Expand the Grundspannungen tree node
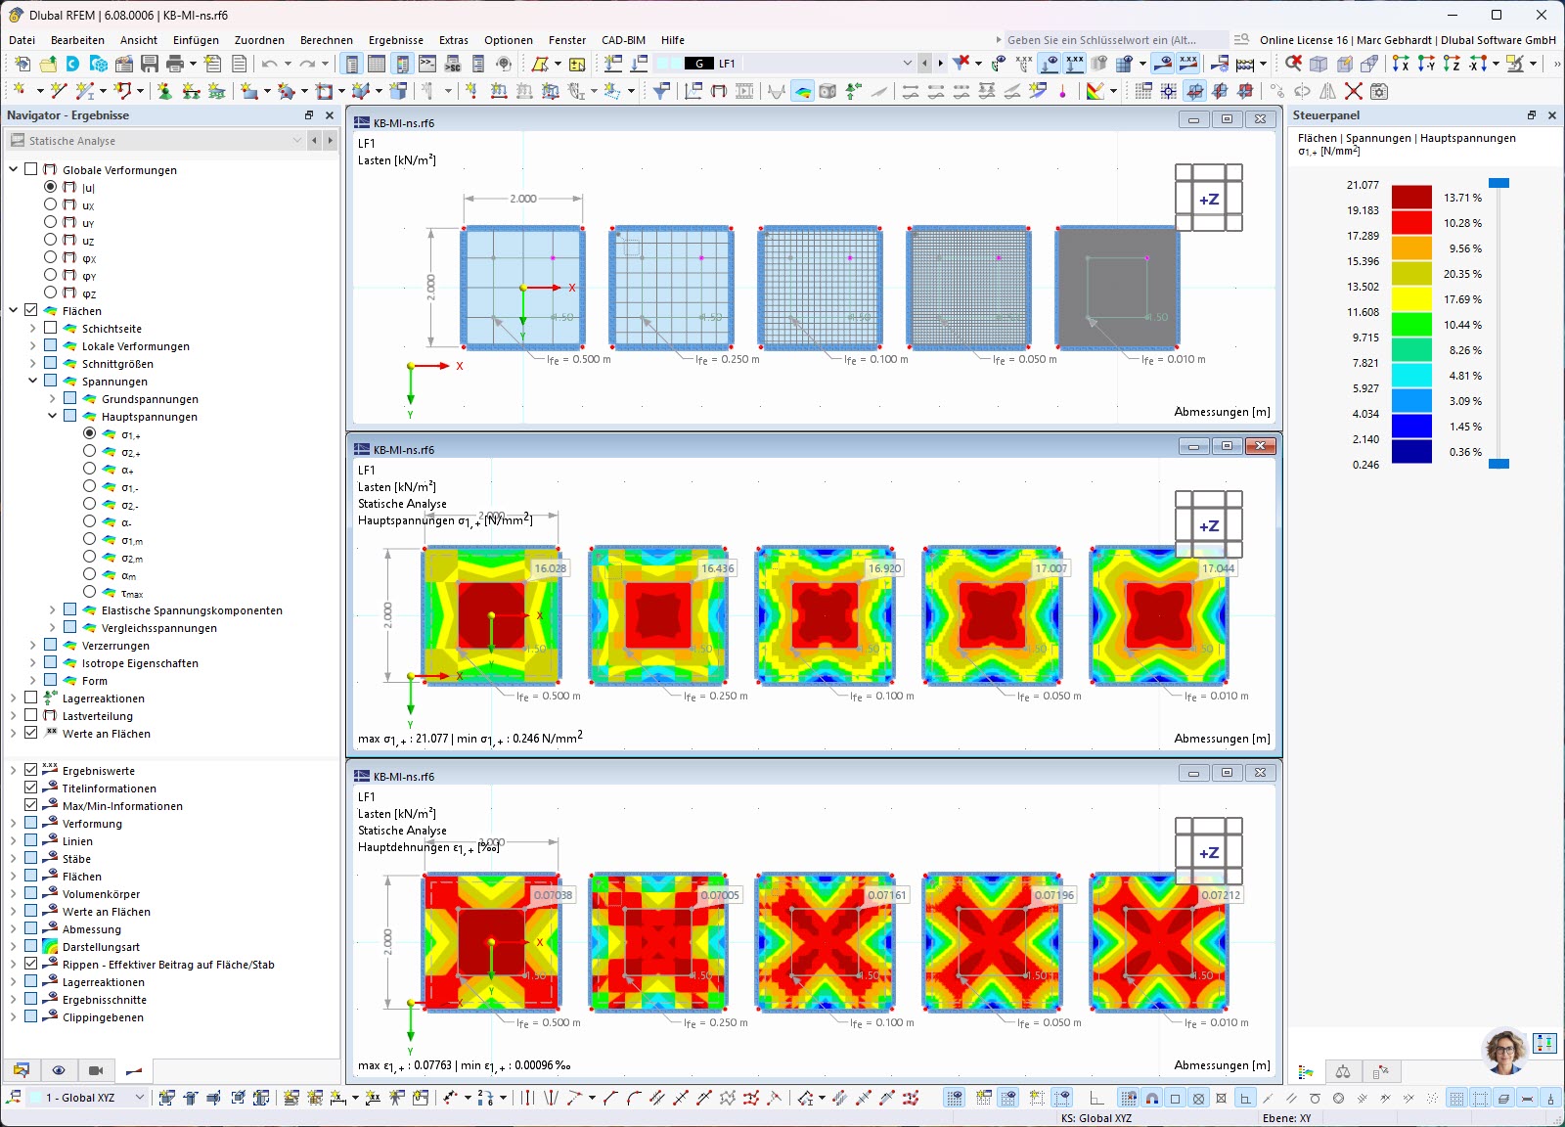The height and width of the screenshot is (1127, 1565). 53,398
